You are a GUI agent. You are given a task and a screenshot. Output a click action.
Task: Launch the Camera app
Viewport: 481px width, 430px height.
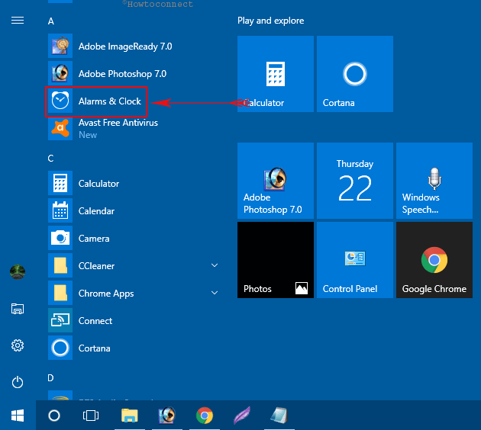pyautogui.click(x=134, y=239)
